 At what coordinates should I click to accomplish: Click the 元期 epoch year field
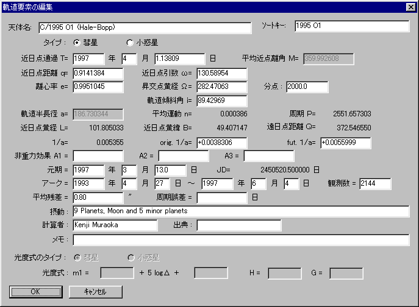click(x=88, y=170)
